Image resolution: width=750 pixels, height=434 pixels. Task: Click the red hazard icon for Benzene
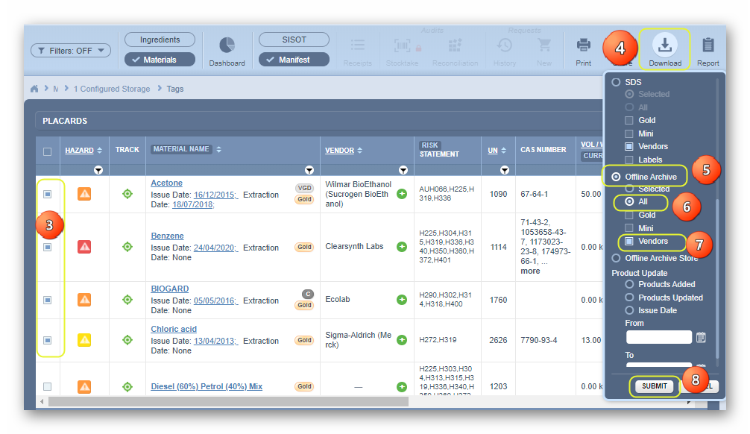click(84, 248)
